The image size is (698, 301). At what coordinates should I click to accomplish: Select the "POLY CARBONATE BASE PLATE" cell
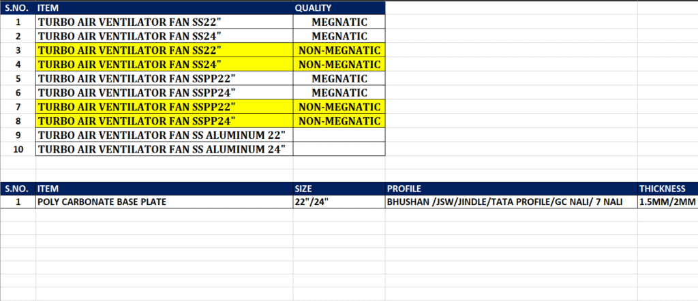(x=164, y=202)
